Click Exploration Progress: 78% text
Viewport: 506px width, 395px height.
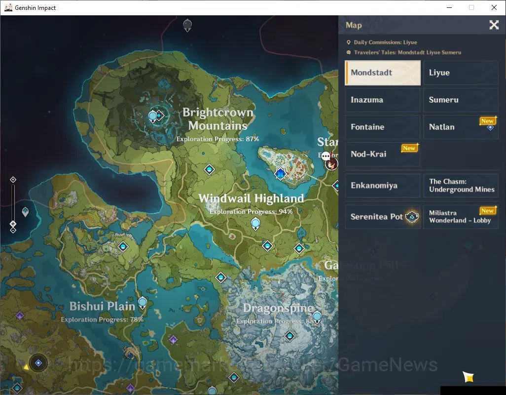pyautogui.click(x=102, y=319)
